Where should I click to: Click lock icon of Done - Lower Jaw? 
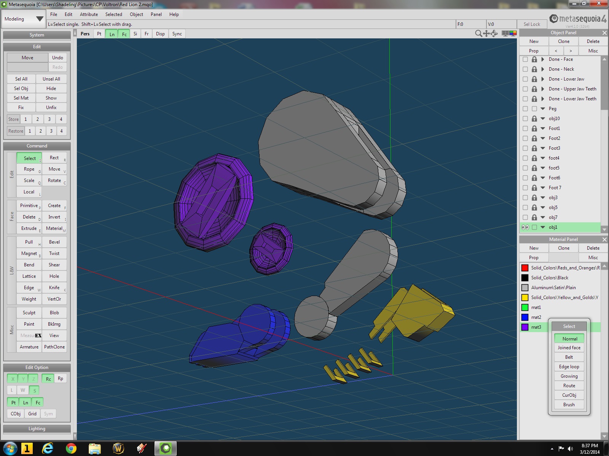click(534, 79)
